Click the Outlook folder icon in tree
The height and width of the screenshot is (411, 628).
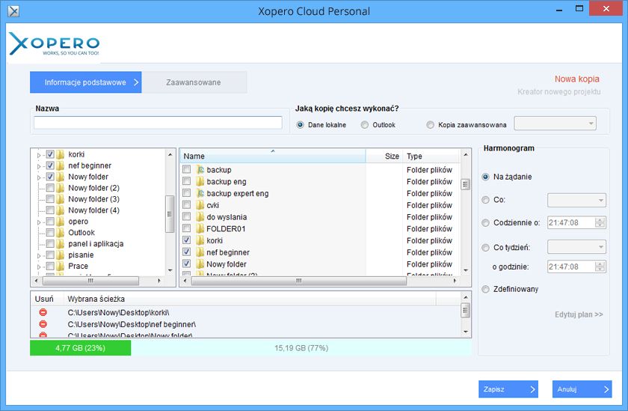(x=61, y=233)
